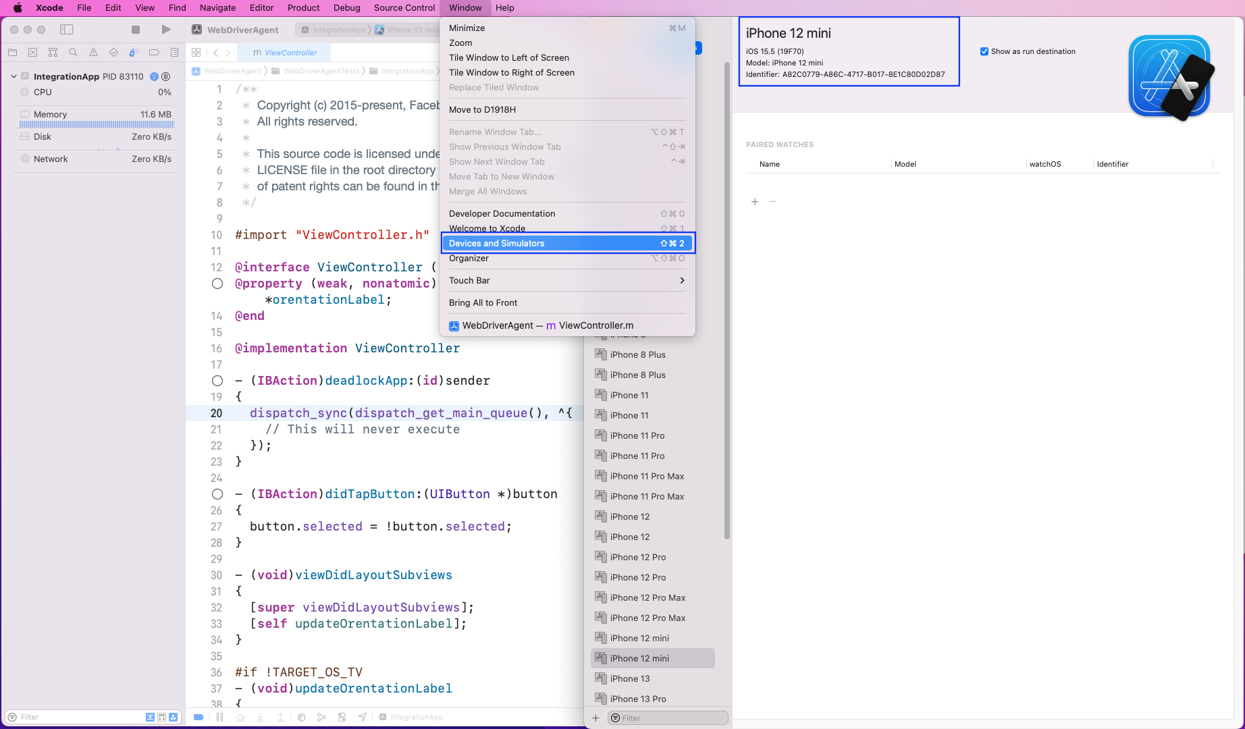1245x729 pixels.
Task: Open the WebDriverAgent breadcrumb in the jump bar
Action: click(x=227, y=71)
